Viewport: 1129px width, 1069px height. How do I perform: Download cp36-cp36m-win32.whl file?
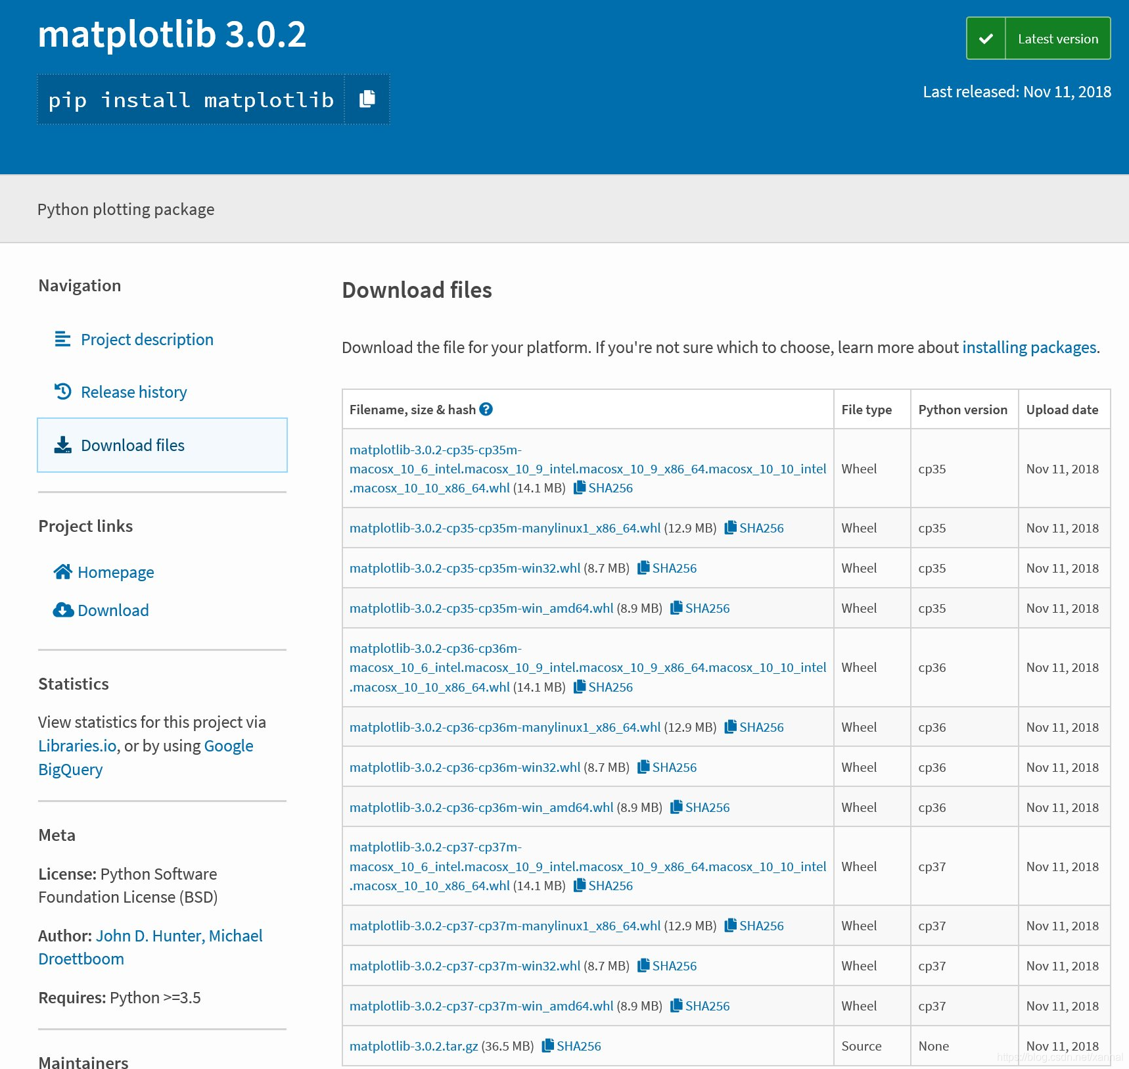pos(465,767)
